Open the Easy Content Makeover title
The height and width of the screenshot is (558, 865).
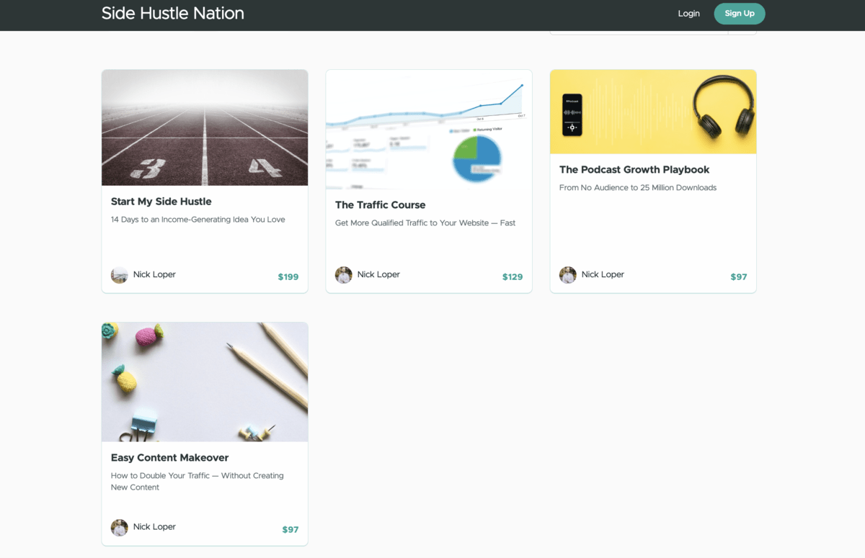coord(169,458)
